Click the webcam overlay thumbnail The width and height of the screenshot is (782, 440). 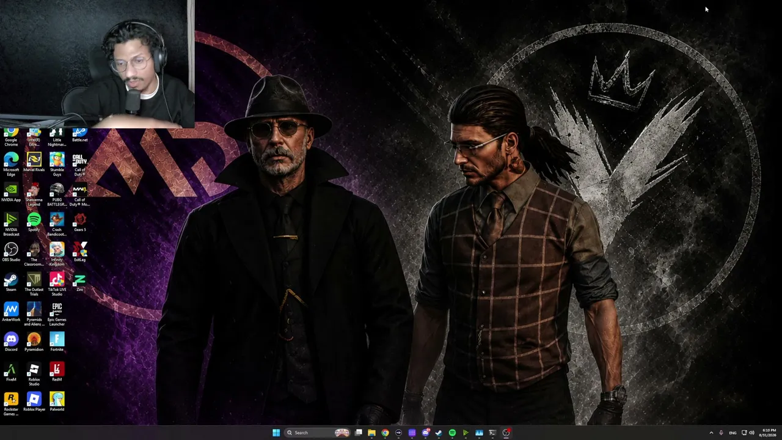point(97,64)
